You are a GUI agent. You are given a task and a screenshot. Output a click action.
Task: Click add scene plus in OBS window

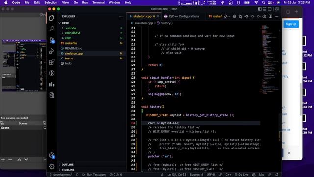[3, 160]
